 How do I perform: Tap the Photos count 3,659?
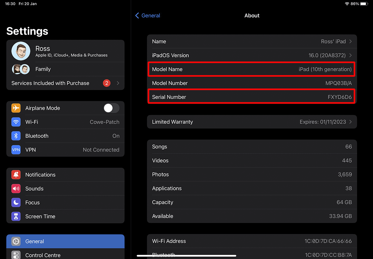pyautogui.click(x=345, y=175)
